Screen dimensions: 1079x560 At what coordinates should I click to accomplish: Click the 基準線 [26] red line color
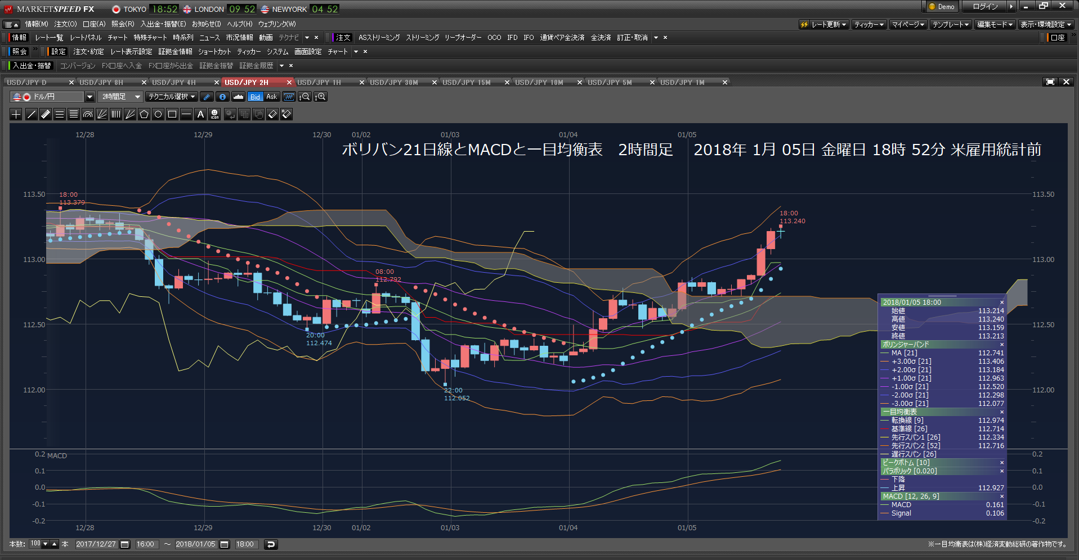[885, 429]
